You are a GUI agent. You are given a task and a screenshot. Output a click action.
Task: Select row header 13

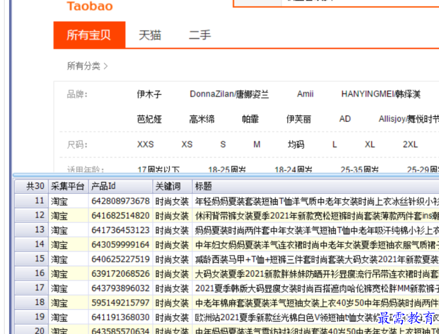[31, 230]
